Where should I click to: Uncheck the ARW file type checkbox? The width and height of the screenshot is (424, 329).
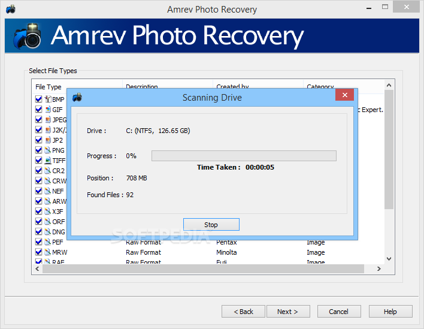tap(39, 201)
